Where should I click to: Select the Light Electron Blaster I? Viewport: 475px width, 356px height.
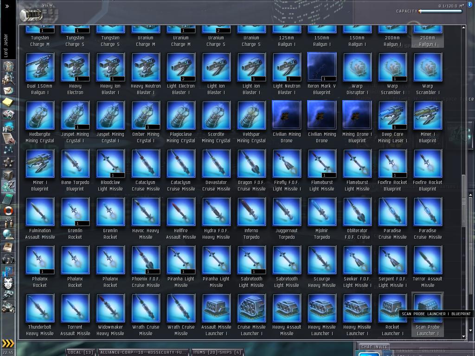[x=181, y=74]
